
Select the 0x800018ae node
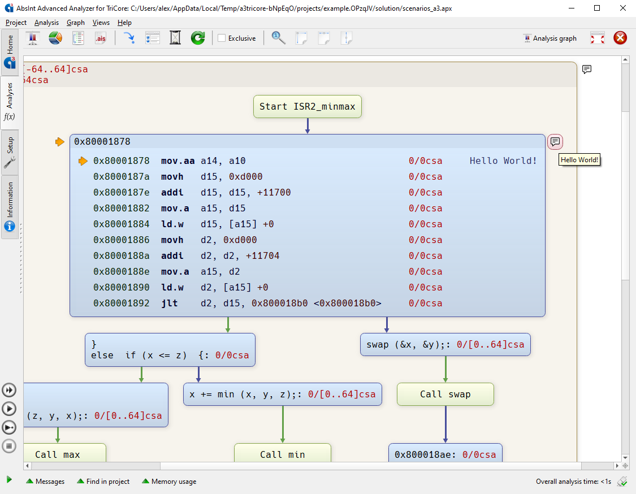coord(445,453)
